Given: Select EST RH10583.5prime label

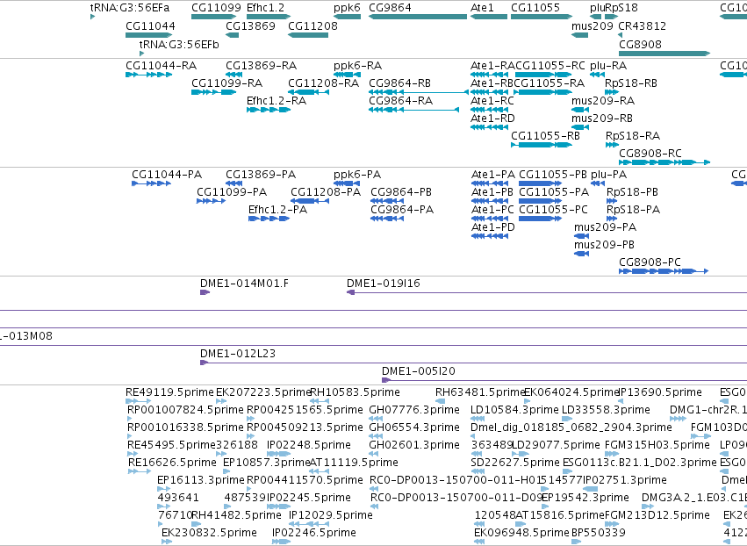Looking at the screenshot, I should click(x=355, y=392).
